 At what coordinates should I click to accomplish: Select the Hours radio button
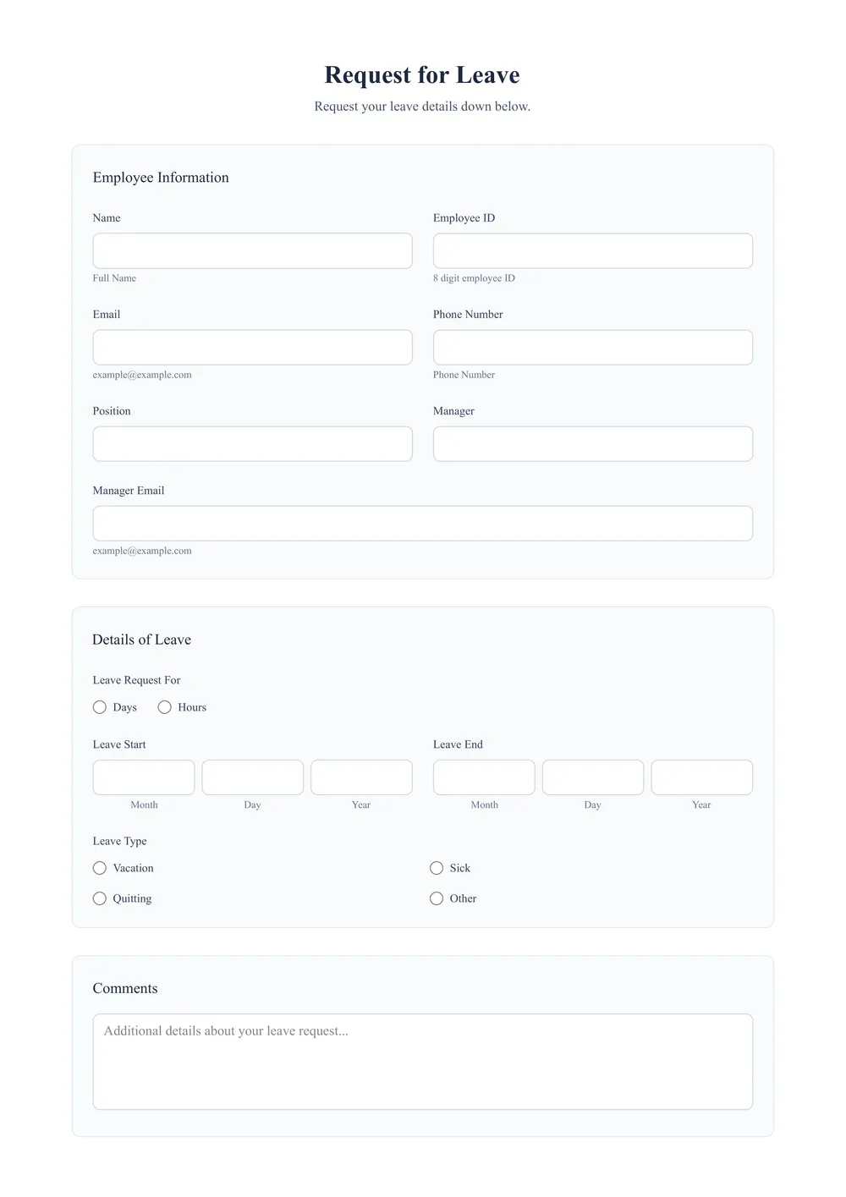[164, 706]
